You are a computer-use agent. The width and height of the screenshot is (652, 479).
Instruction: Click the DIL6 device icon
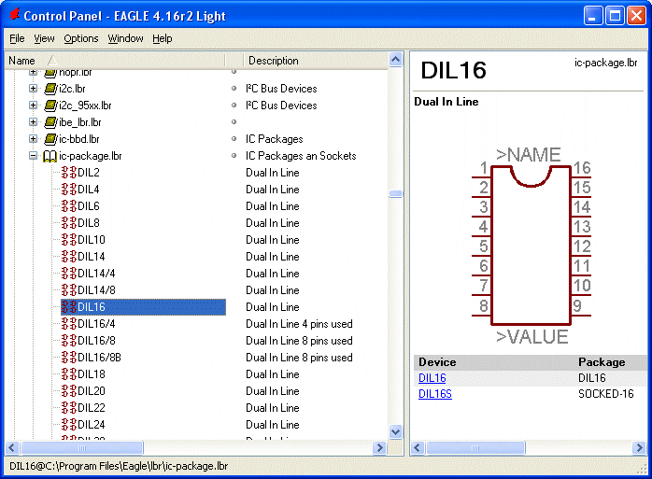click(69, 205)
